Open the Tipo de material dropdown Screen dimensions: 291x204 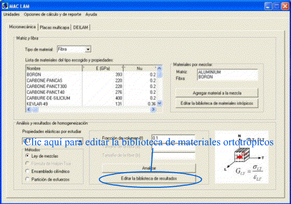click(x=88, y=49)
